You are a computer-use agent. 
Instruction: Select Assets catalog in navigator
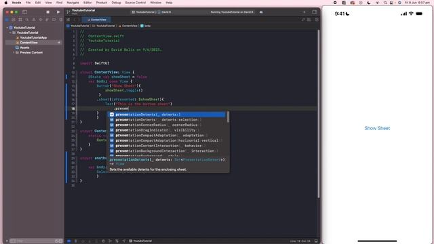[24, 47]
